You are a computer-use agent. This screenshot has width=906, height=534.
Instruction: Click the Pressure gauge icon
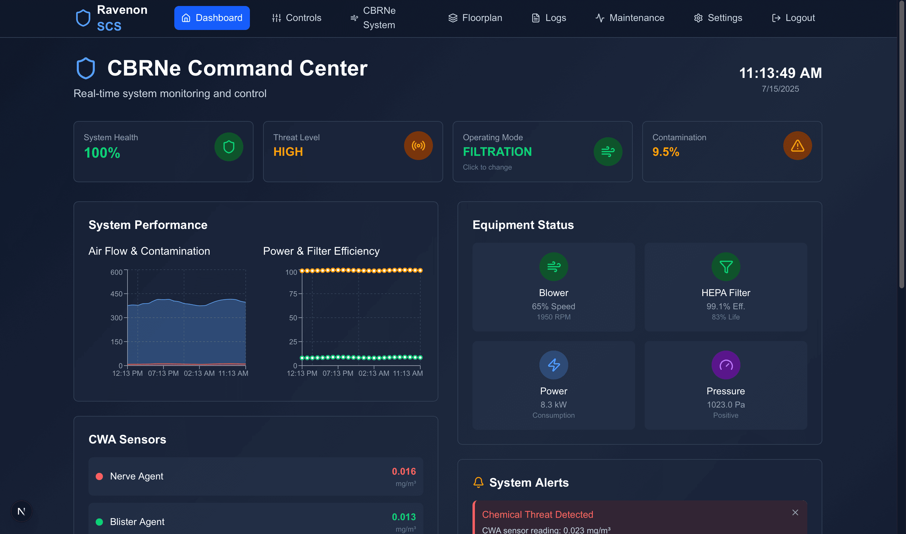click(x=725, y=365)
